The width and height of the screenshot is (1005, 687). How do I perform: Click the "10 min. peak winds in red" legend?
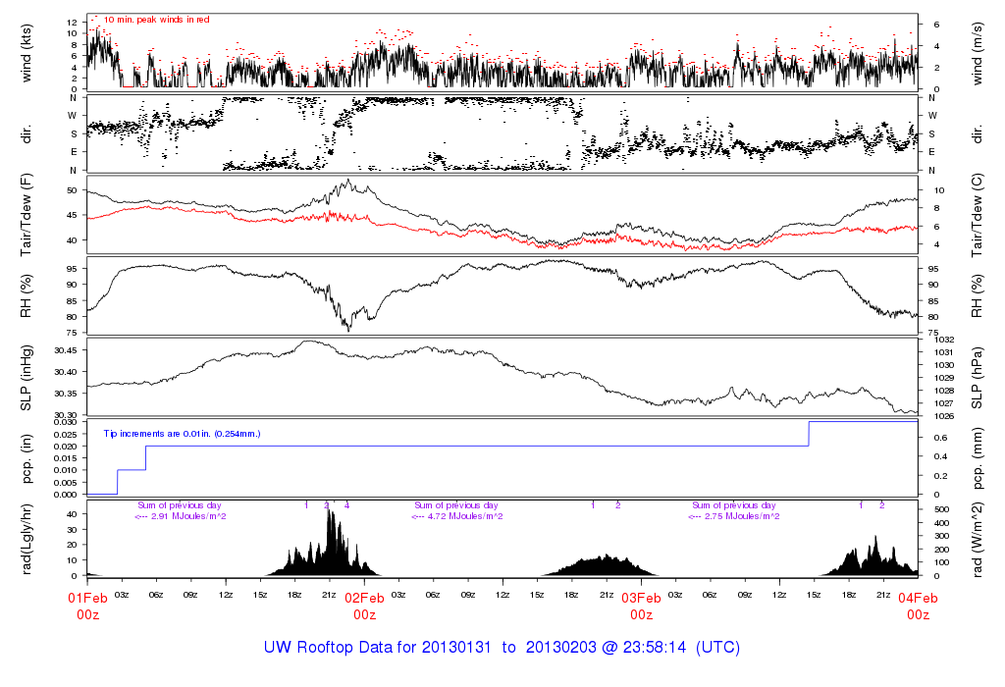[x=156, y=20]
